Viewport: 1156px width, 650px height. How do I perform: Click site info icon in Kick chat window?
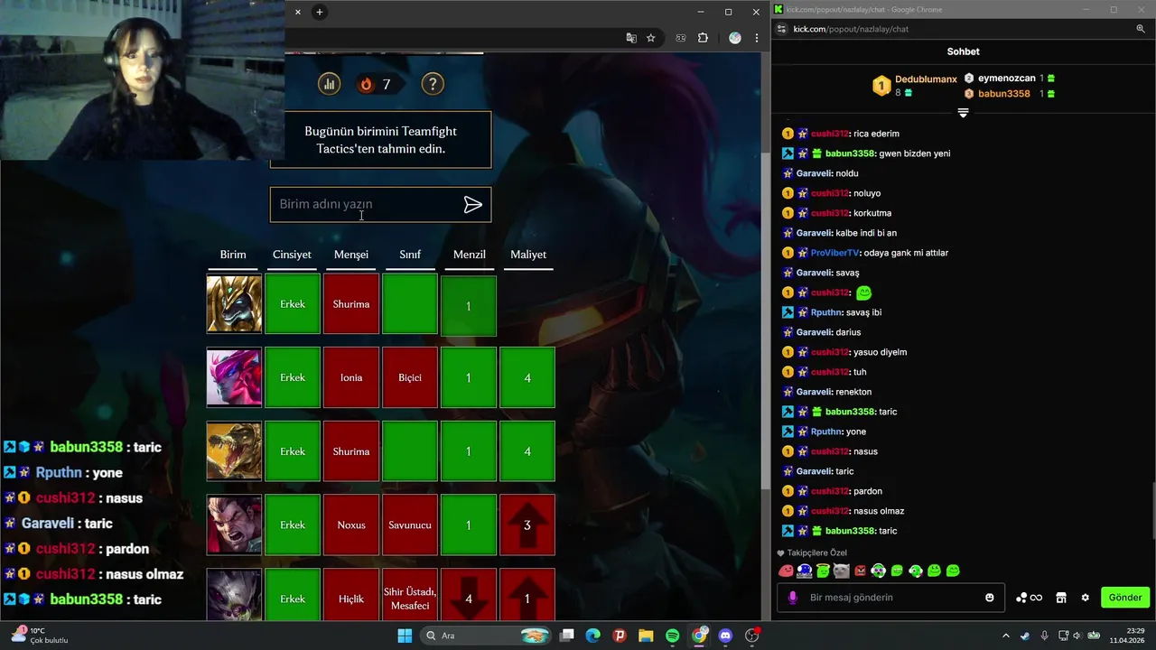781,29
